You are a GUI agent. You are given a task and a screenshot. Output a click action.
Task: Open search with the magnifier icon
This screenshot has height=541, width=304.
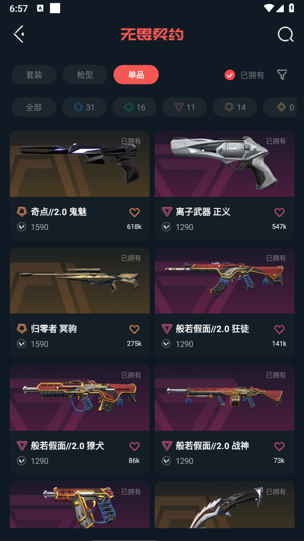click(x=285, y=34)
